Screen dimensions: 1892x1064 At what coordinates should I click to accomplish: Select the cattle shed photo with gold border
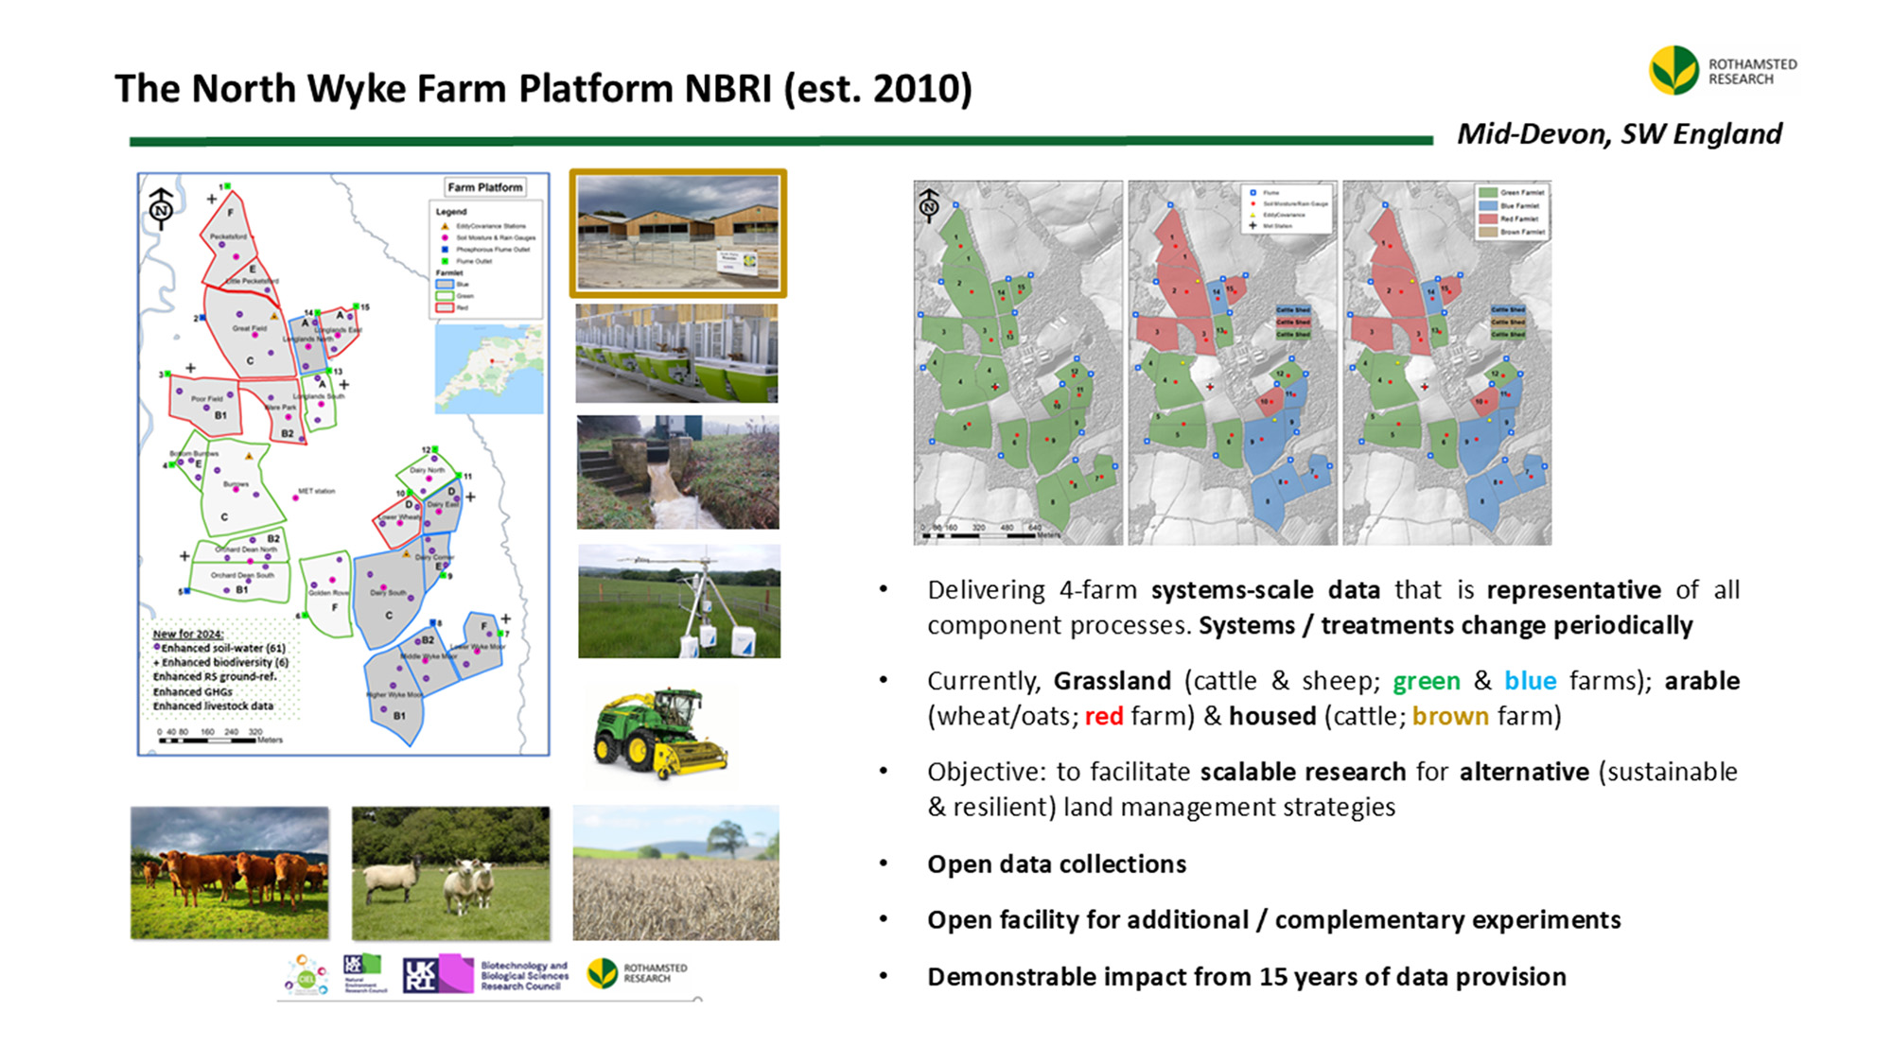pyautogui.click(x=677, y=233)
